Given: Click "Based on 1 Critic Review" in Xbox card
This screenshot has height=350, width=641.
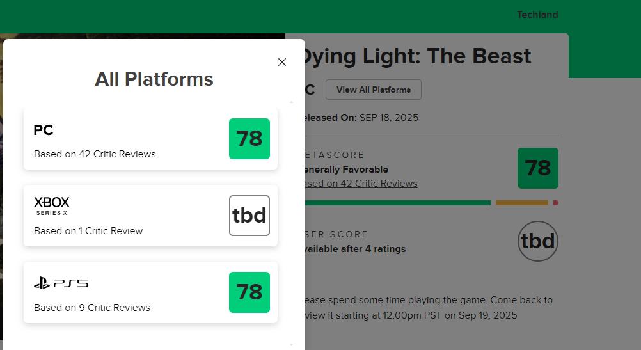Looking at the screenshot, I should pos(88,231).
